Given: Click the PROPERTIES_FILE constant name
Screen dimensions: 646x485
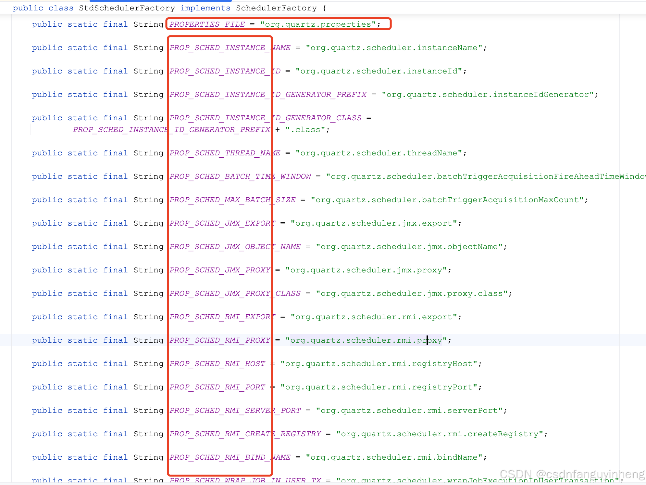Looking at the screenshot, I should coord(207,24).
